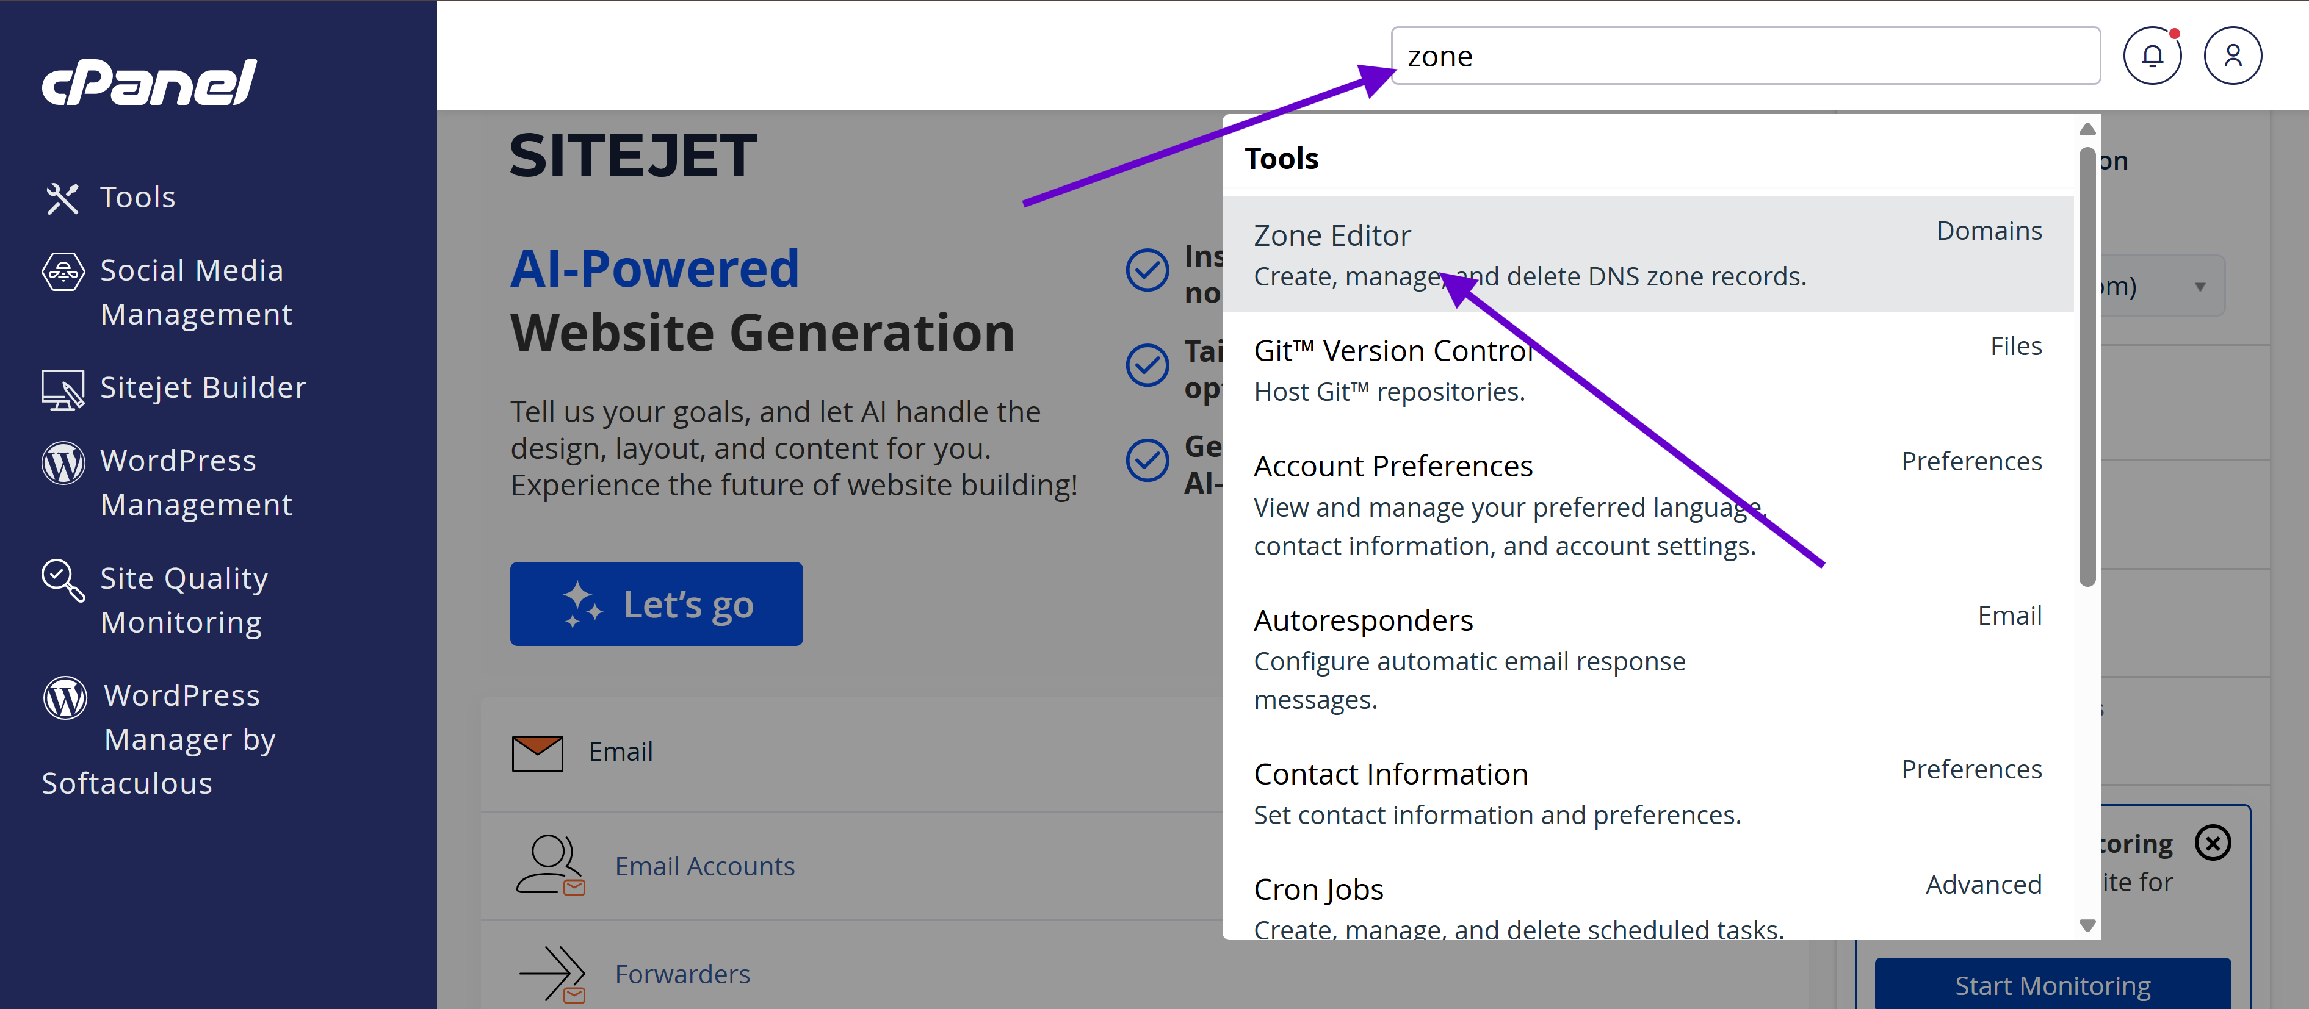Select Git Version Control search result
This screenshot has height=1009, width=2309.
point(1392,351)
